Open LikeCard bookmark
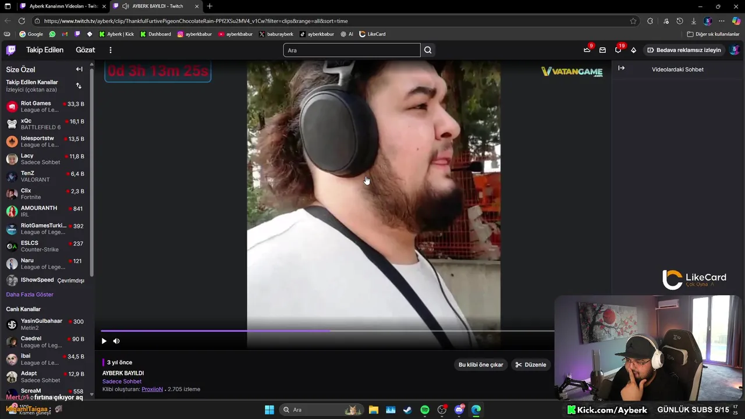745x419 pixels. coord(372,34)
